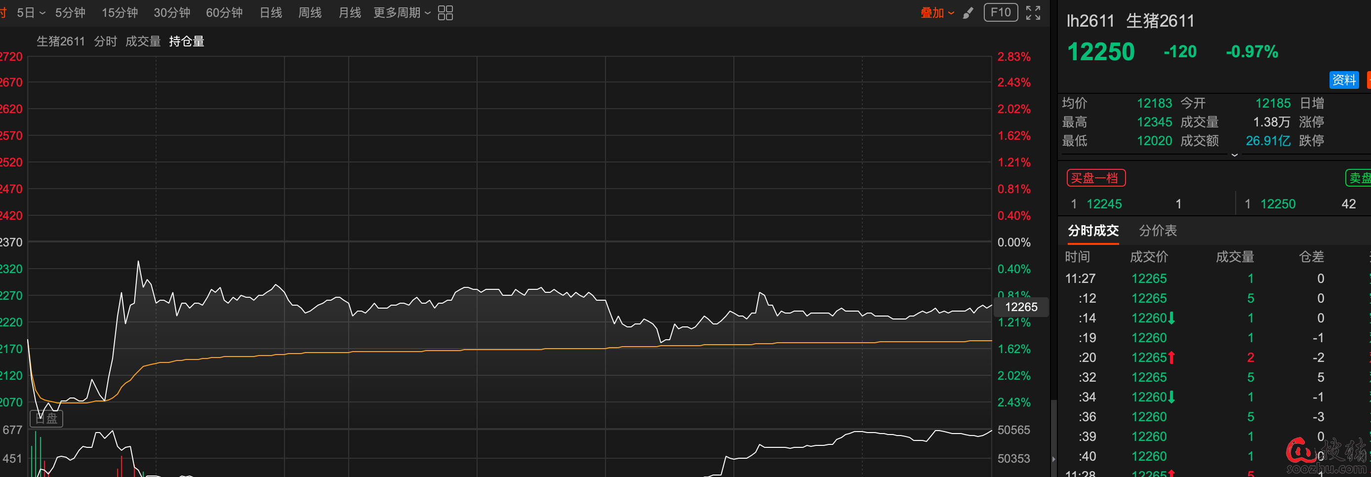1371x477 pixels.
Task: Select the 分时成交 tab
Action: 1092,231
